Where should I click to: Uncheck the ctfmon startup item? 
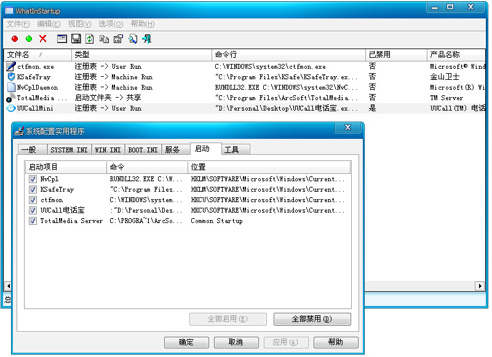(x=33, y=200)
